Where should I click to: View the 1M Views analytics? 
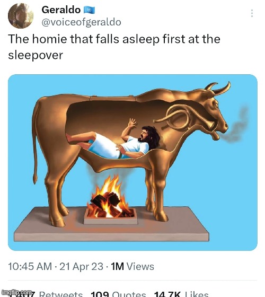click(x=132, y=266)
